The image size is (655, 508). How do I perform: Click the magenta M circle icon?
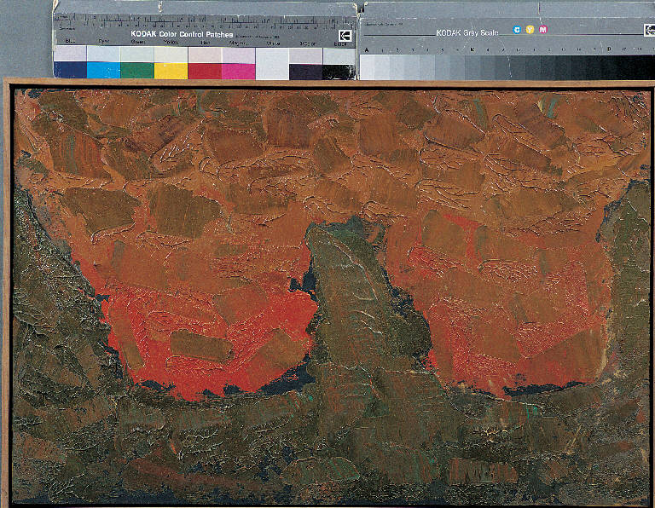pos(543,30)
